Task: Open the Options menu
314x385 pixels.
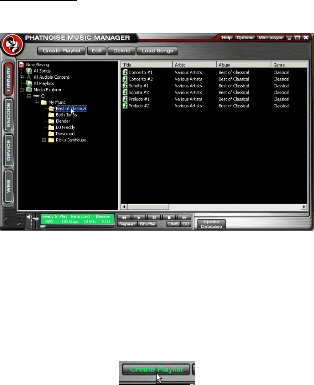Action: [x=245, y=38]
